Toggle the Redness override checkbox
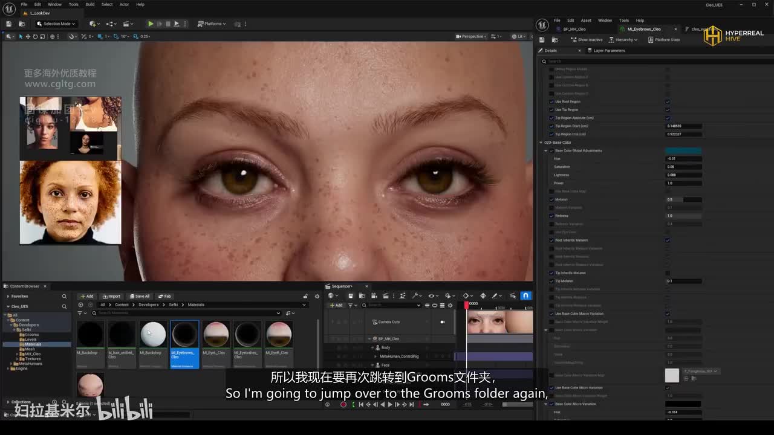 (551, 216)
